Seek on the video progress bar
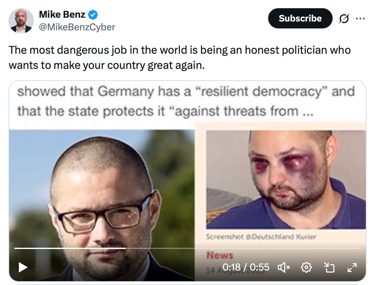Image resolution: width=375 pixels, height=285 pixels. (187, 248)
